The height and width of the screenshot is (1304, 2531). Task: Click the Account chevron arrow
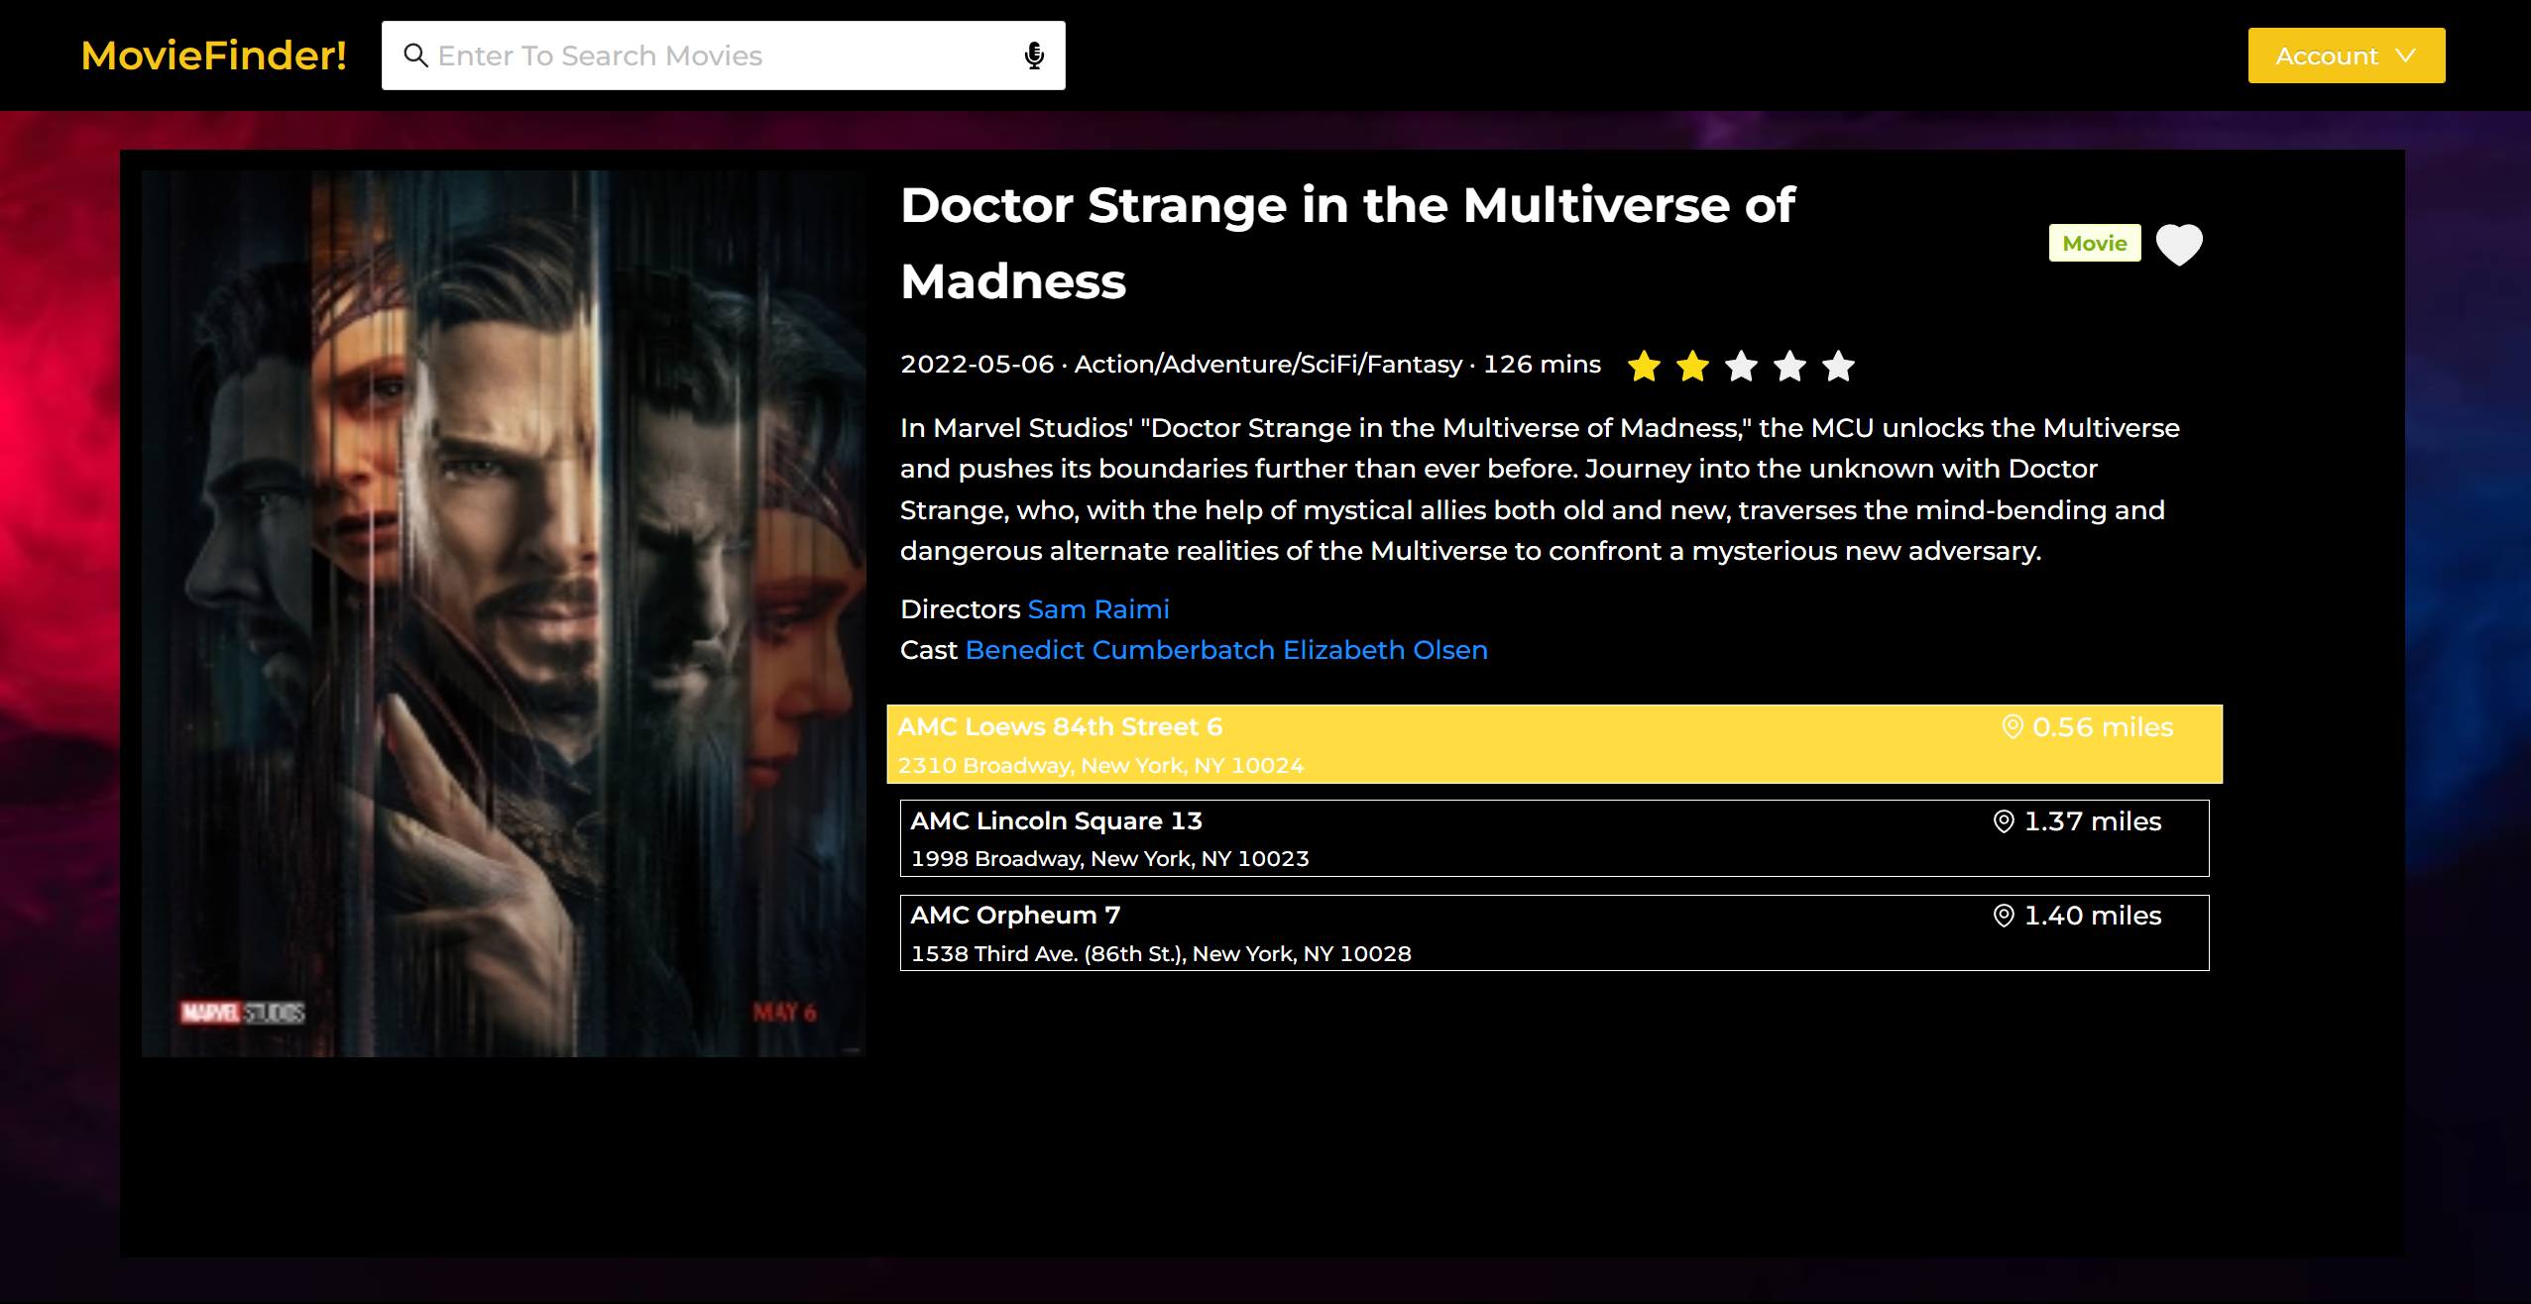pyautogui.click(x=2406, y=55)
